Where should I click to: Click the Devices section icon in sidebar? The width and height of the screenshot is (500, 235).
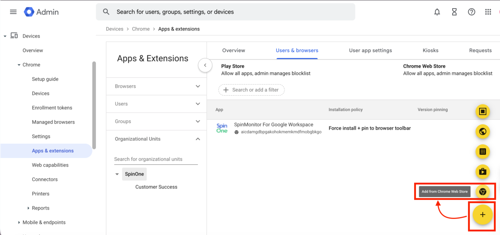(x=14, y=36)
